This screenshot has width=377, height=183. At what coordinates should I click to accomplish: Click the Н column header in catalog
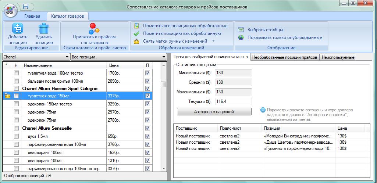coord(16,65)
